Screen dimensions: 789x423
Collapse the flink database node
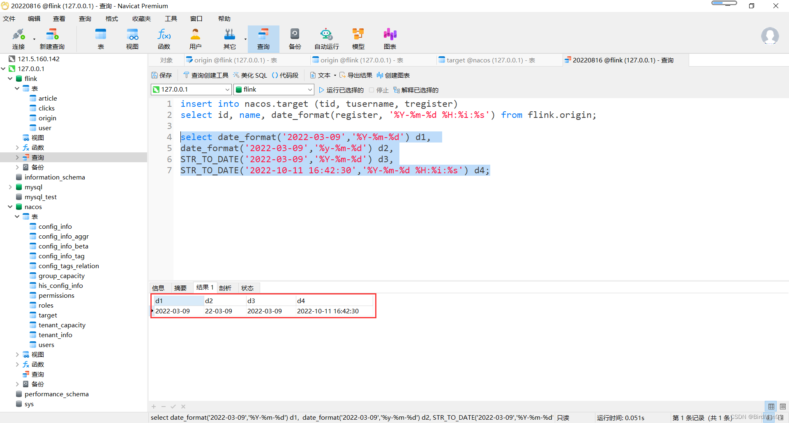[10, 78]
